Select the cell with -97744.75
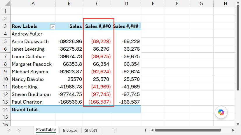This screenshot has height=135, width=241. tap(69, 94)
